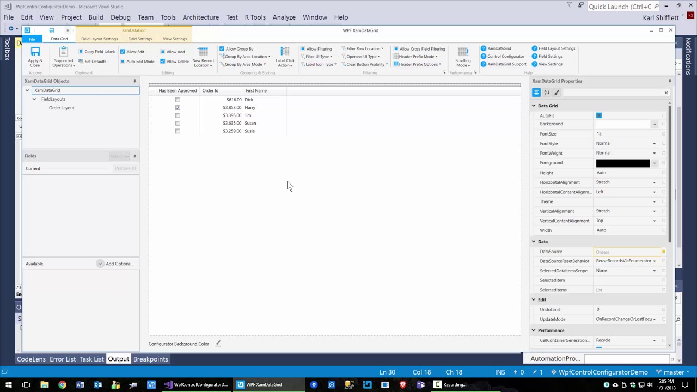The width and height of the screenshot is (697, 392).
Task: Open XamDataGrid help topic icon
Action: (x=483, y=48)
